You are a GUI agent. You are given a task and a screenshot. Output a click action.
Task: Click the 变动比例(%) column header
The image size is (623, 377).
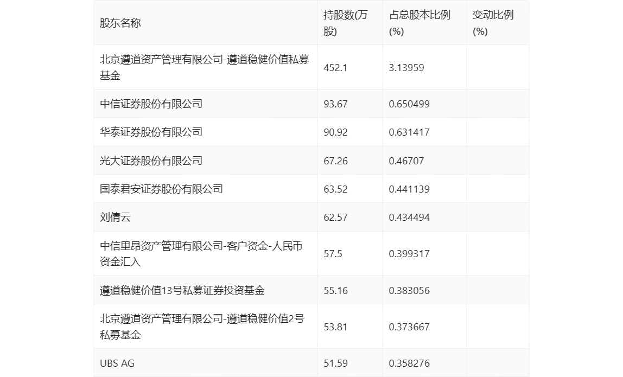(493, 23)
